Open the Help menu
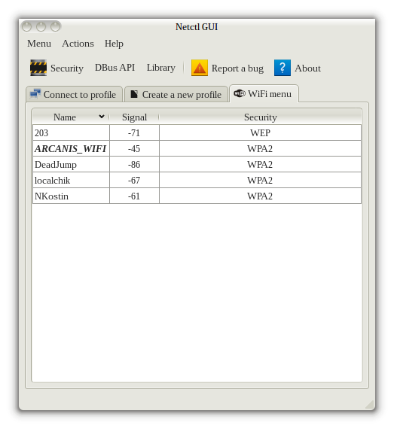The width and height of the screenshot is (394, 429). pos(114,44)
